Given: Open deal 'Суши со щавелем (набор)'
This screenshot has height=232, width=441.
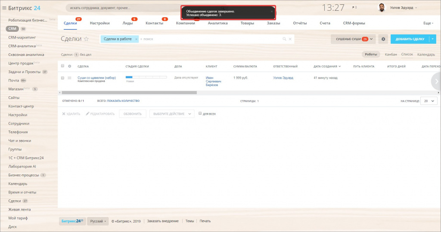Looking at the screenshot, I should (96, 78).
